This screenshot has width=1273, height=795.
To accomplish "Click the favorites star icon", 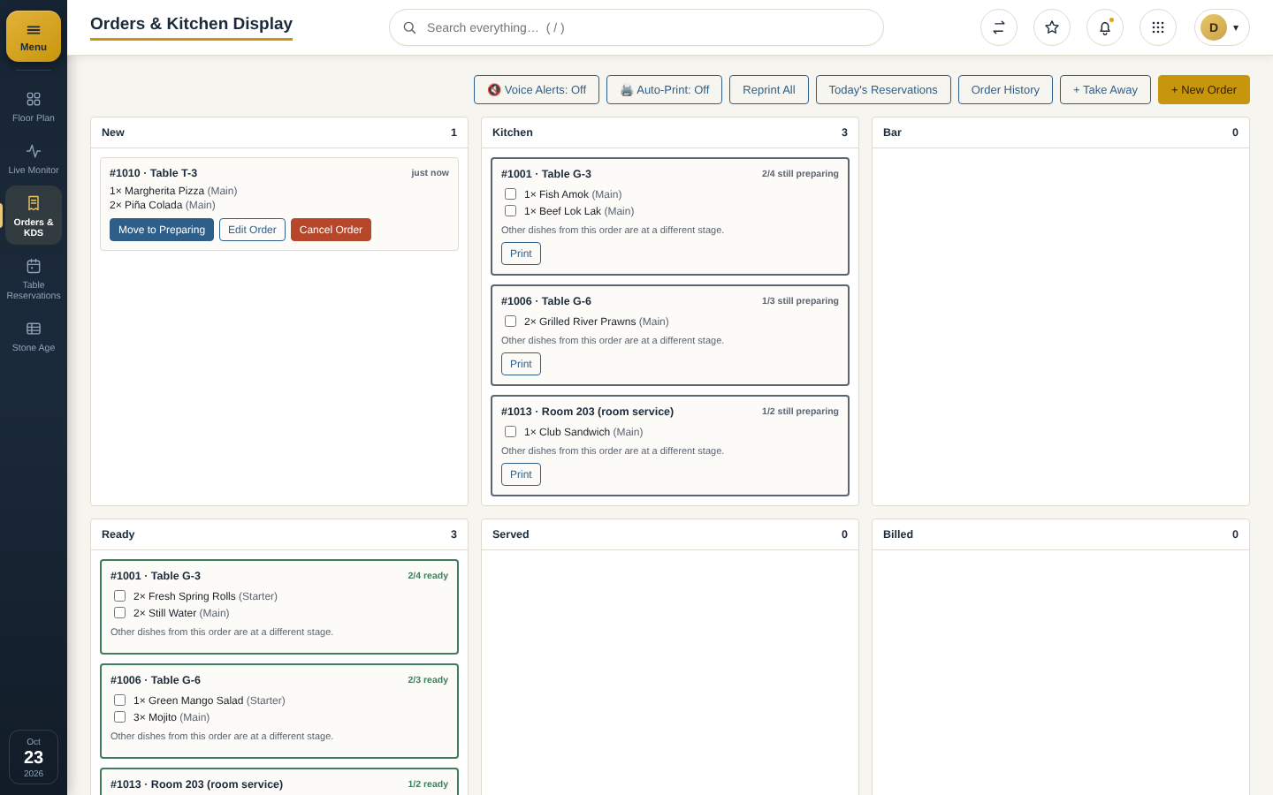I will pos(1052,27).
